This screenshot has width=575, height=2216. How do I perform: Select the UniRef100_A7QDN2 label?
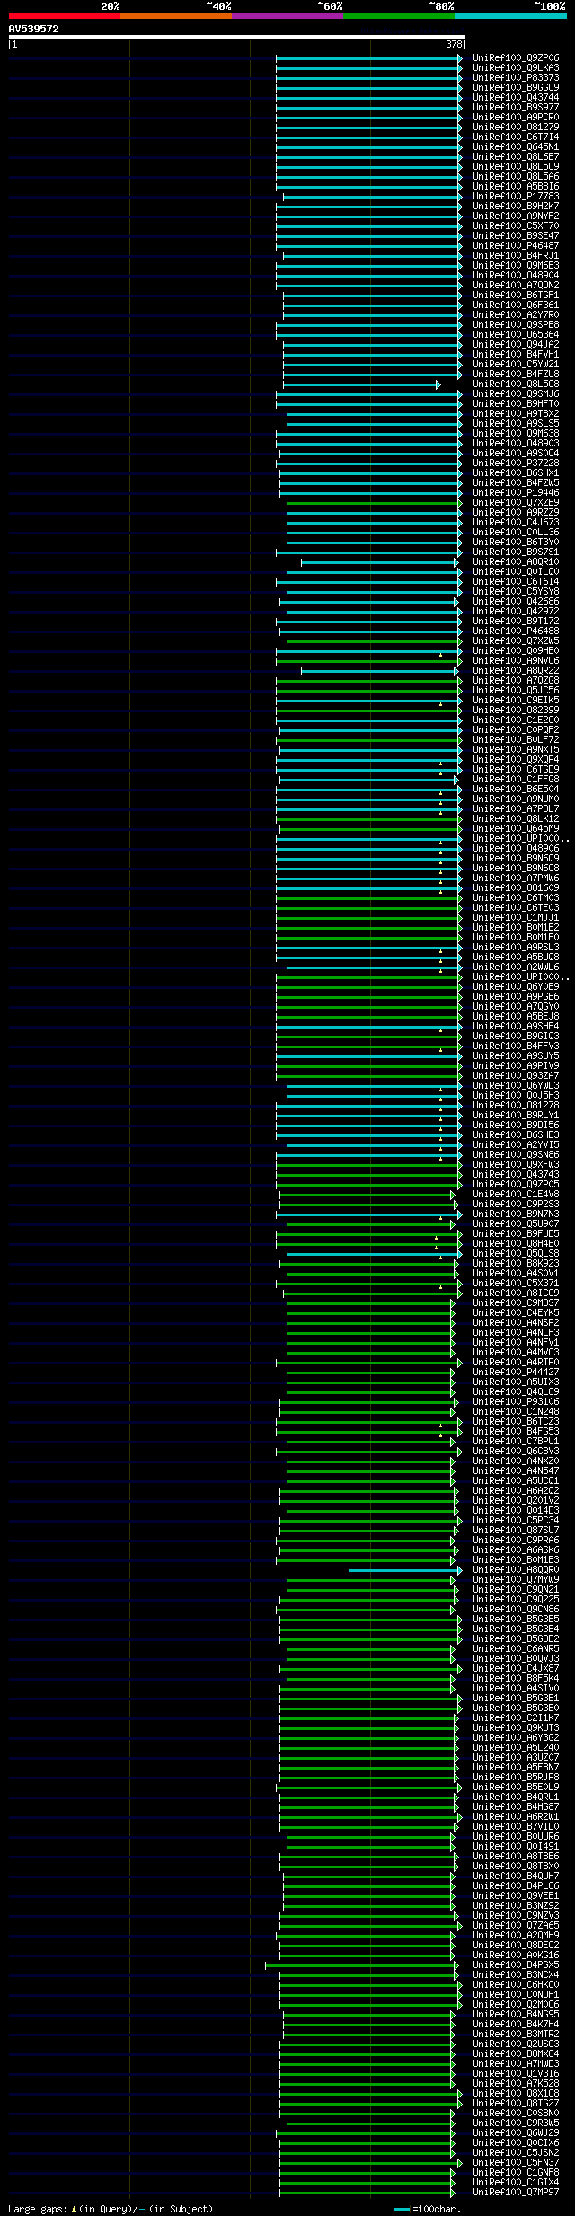point(516,286)
